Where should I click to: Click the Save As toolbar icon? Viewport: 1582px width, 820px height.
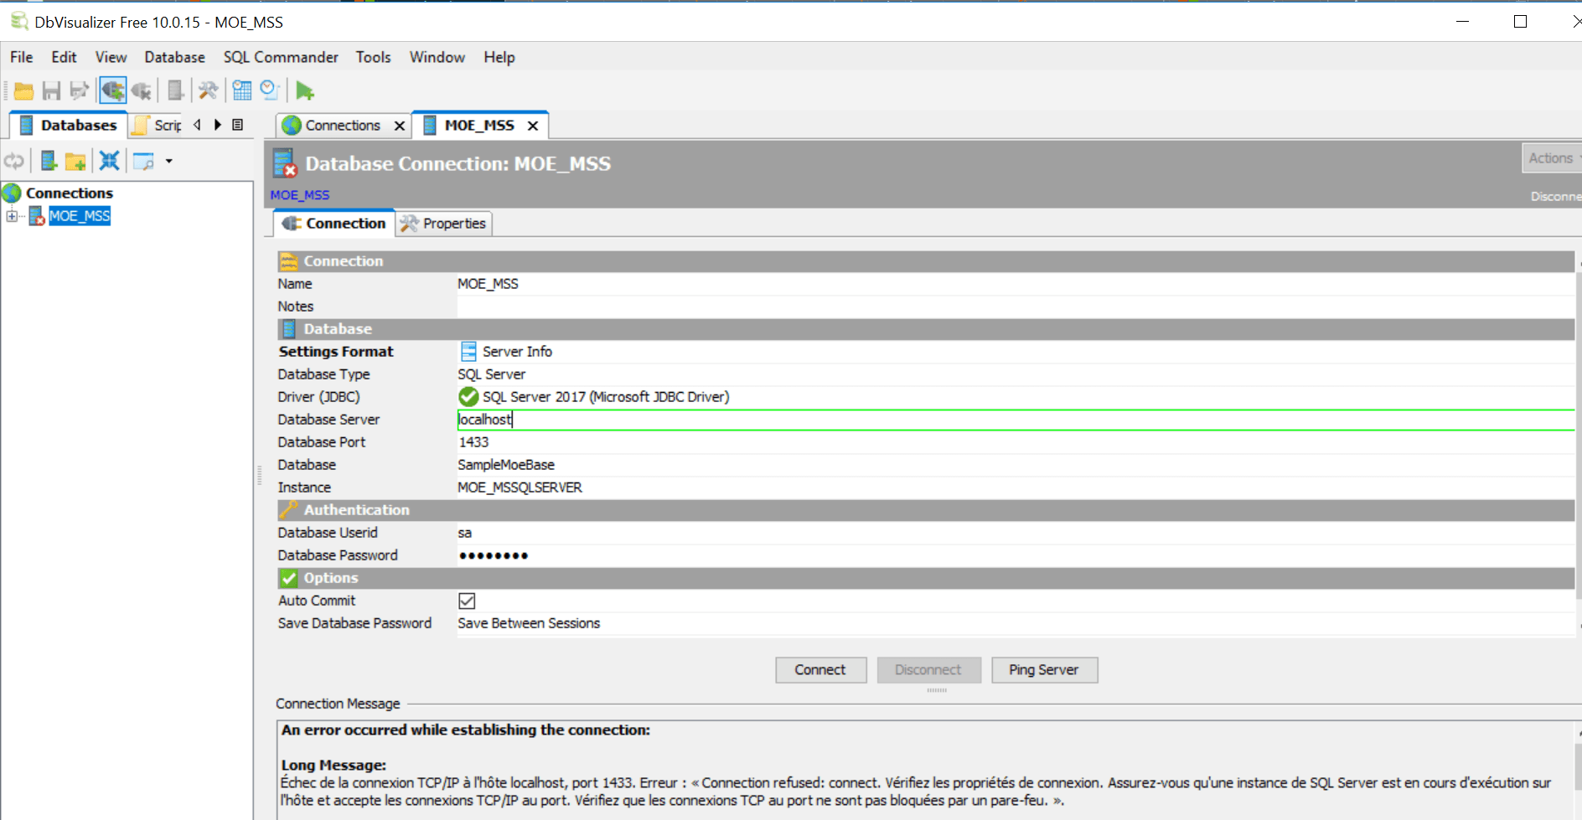[x=80, y=90]
